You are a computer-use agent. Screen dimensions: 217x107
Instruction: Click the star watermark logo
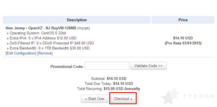(170, 96)
